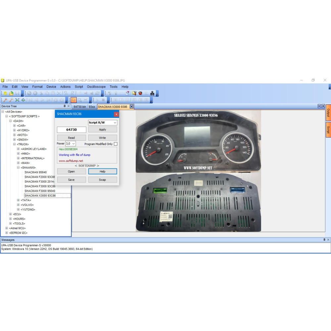This screenshot has width=331, height=331.
Task: Click the 64730 mileage input field
Action: (x=71, y=130)
